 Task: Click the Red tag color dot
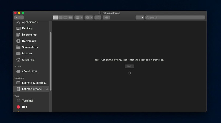[18, 107]
